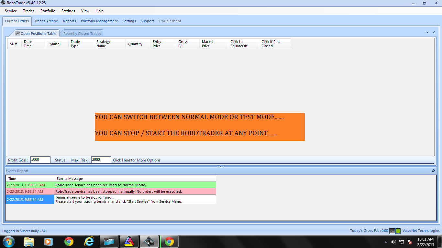The height and width of the screenshot is (248, 442).
Task: Open the Service menu
Action: click(11, 11)
